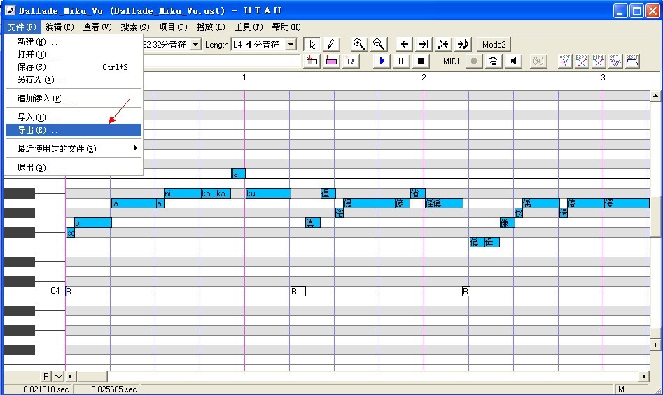This screenshot has height=395, width=663.
Task: Click the add pink note icon
Action: coord(331,62)
